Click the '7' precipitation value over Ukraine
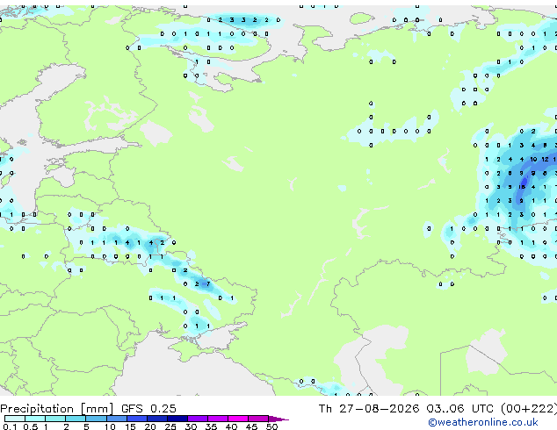Screen dimensions: 557x430 pyautogui.click(x=208, y=283)
